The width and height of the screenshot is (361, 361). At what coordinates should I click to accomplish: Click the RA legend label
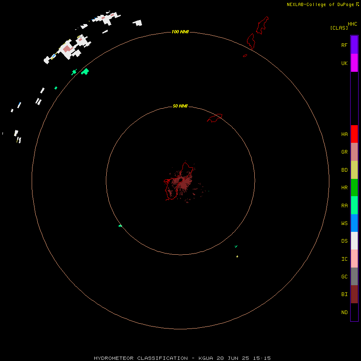click(344, 206)
